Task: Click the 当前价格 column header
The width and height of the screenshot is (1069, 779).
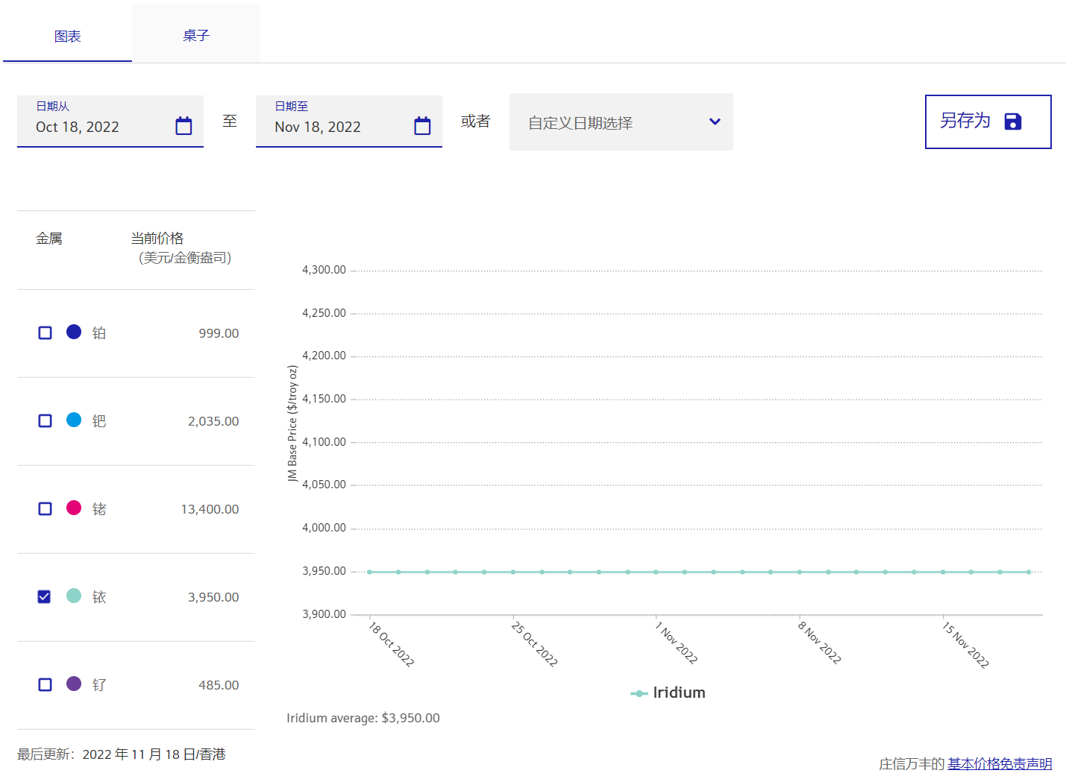Action: (x=157, y=239)
